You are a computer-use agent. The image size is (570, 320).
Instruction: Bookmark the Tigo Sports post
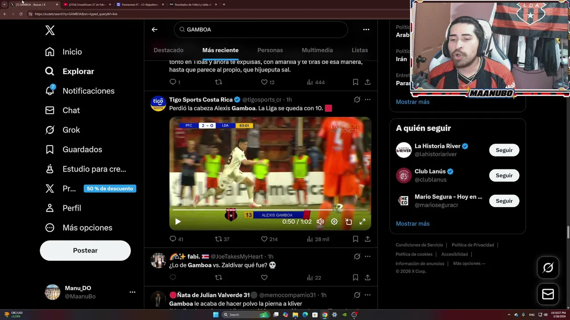(x=355, y=239)
